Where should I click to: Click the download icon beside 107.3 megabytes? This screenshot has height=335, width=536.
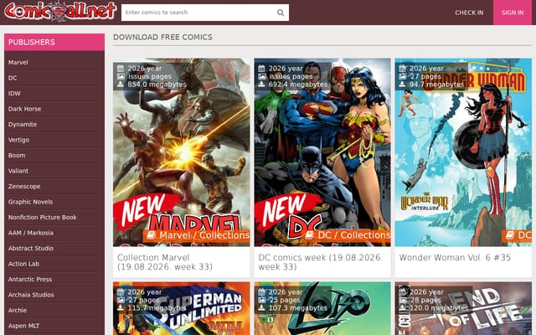click(261, 308)
